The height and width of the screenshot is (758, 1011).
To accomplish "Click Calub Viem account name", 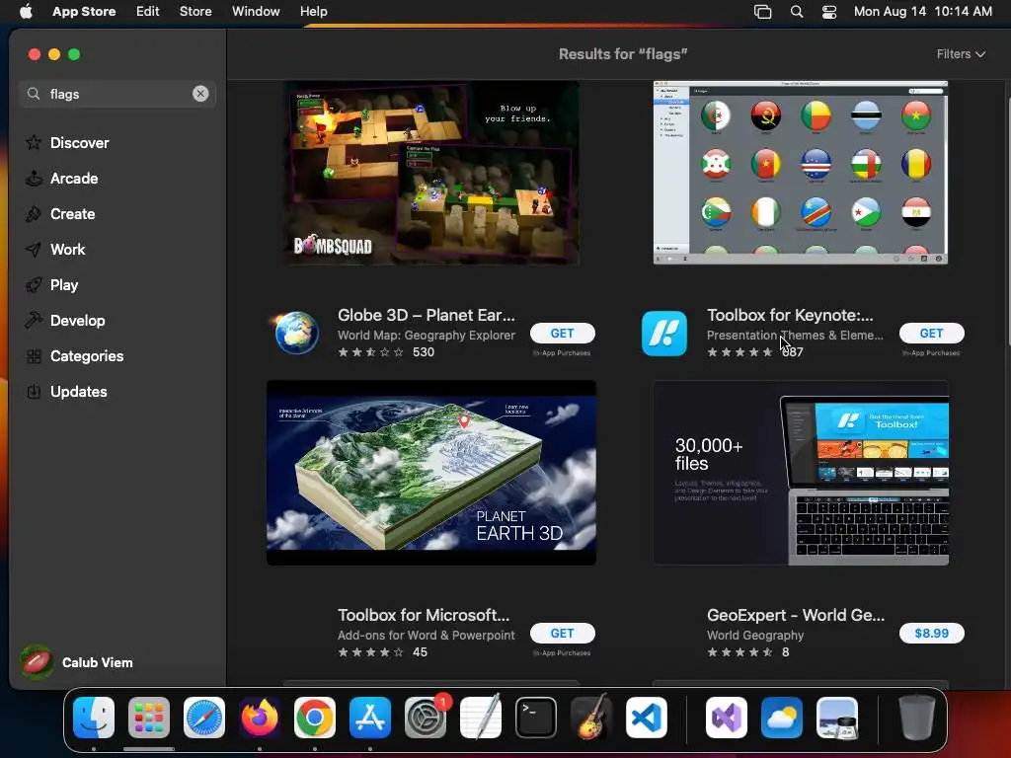I will click(x=98, y=662).
